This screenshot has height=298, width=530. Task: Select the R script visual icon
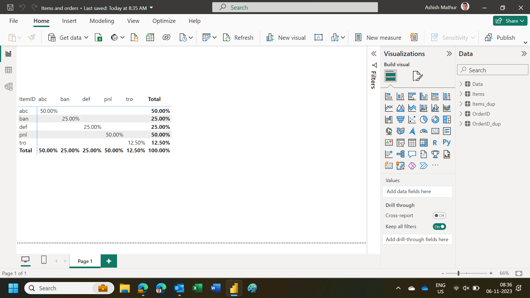click(435, 143)
